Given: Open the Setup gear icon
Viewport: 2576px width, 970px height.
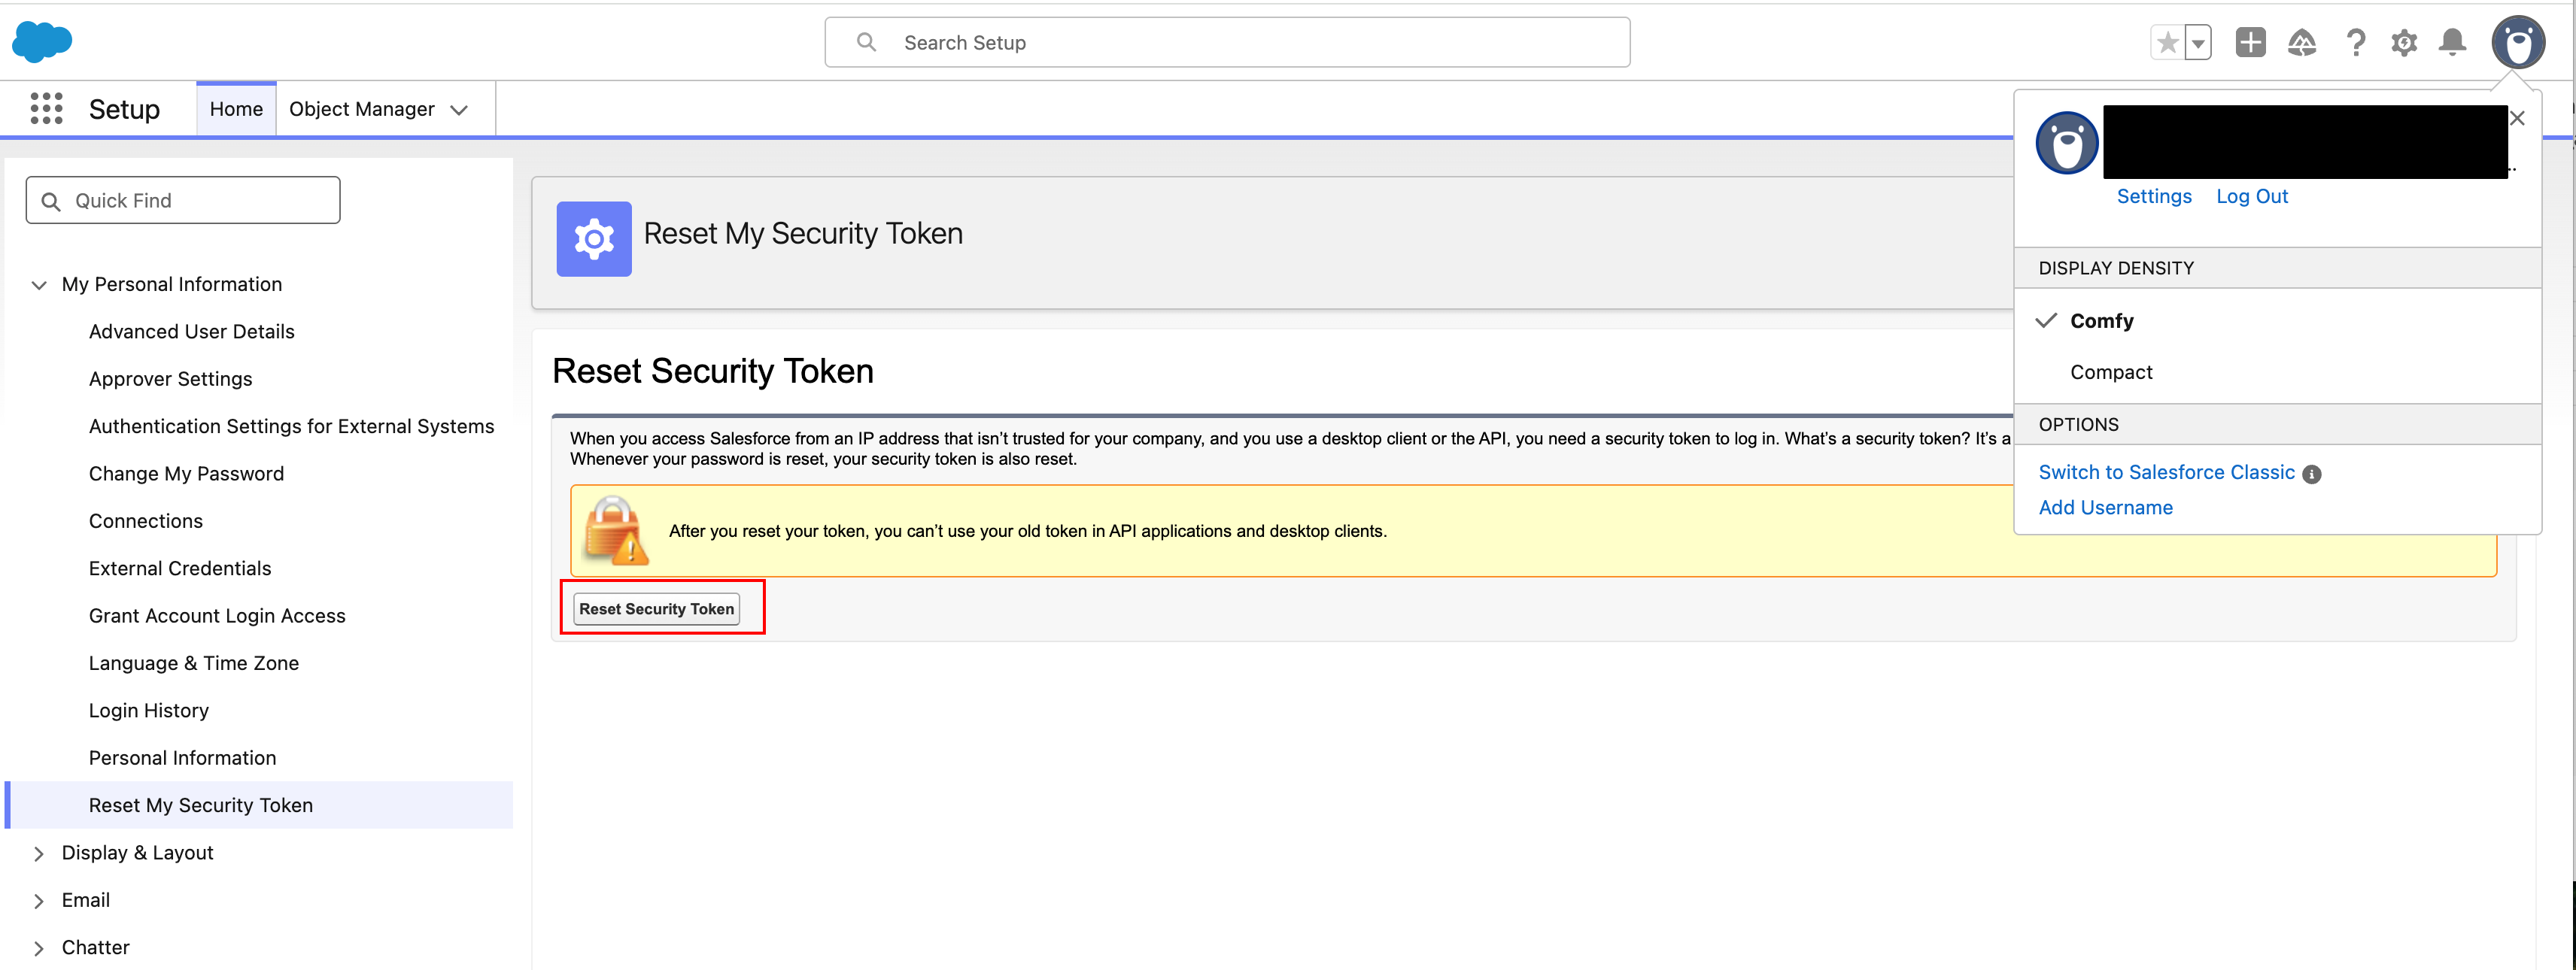Looking at the screenshot, I should (2404, 42).
